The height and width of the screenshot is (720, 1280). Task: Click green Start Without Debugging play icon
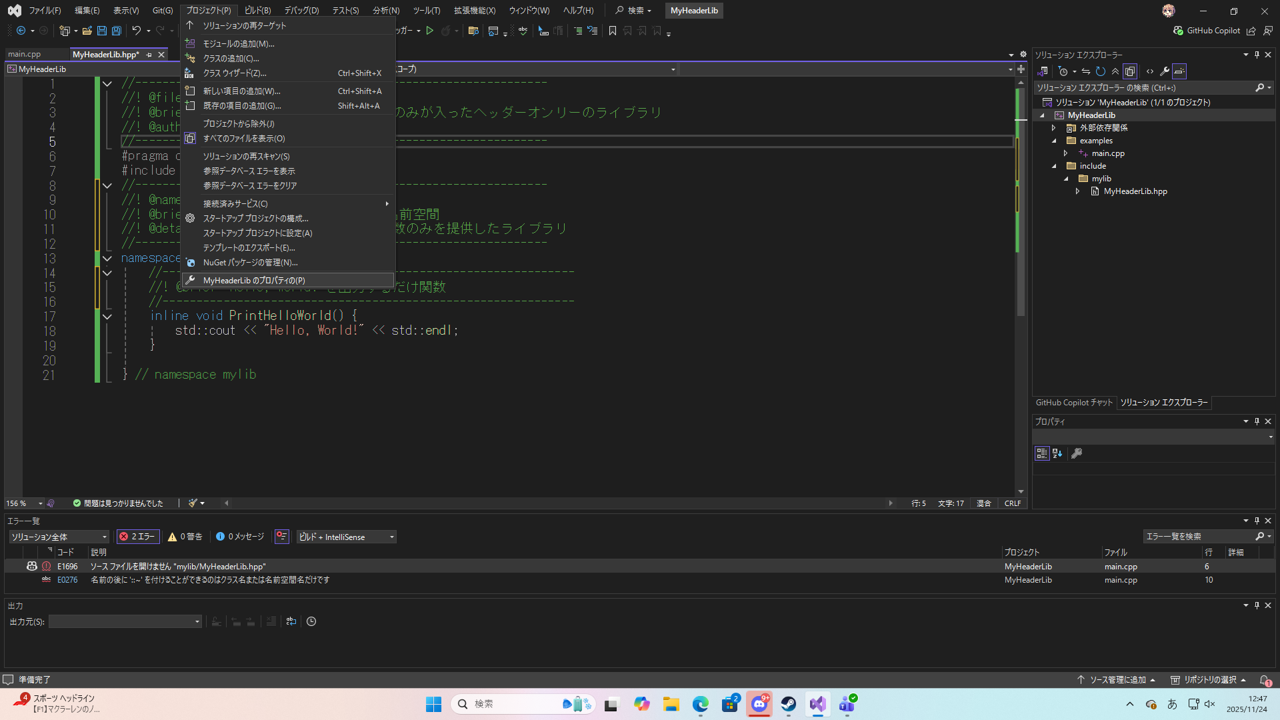click(430, 31)
